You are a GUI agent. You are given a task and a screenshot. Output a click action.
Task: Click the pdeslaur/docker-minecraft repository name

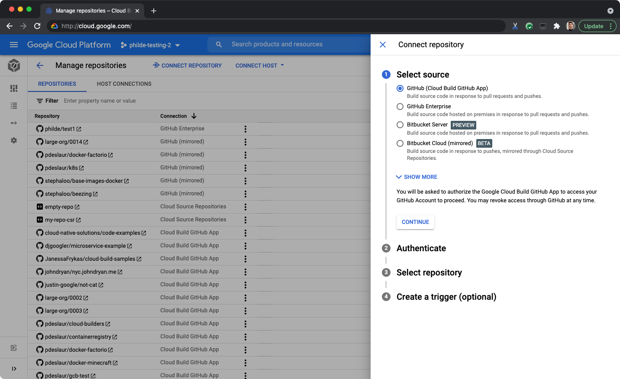(x=78, y=363)
